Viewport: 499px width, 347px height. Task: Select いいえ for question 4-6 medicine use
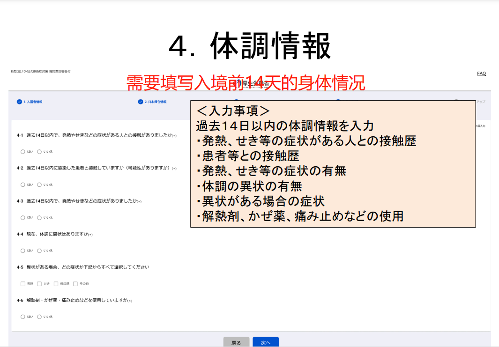coord(40,317)
